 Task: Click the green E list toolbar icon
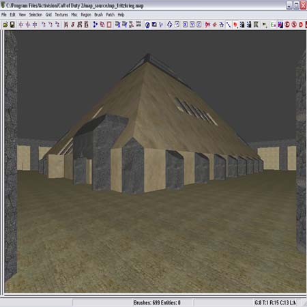[274, 25]
